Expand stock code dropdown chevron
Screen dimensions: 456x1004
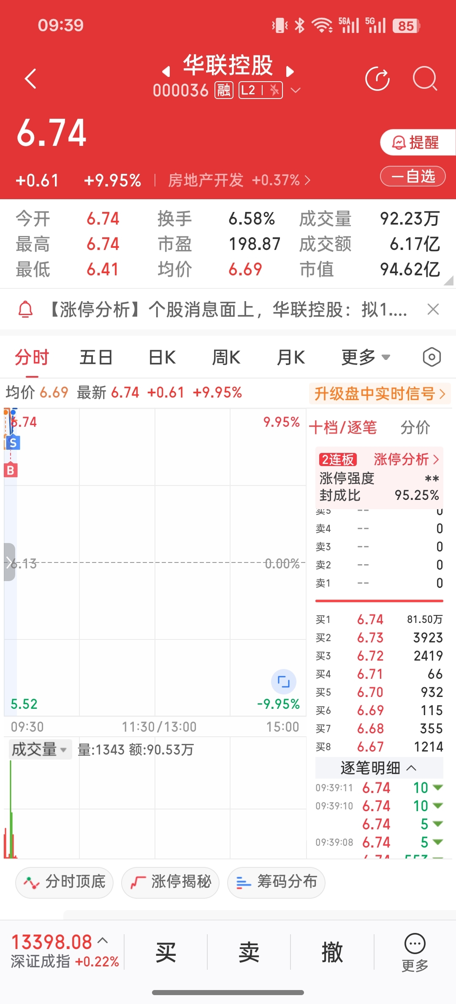tap(296, 90)
